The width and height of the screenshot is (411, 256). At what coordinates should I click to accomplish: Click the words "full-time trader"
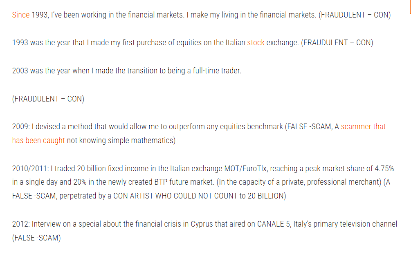[217, 71]
